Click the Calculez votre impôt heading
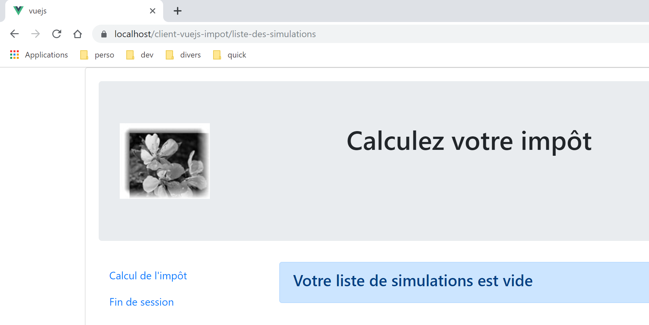The height and width of the screenshot is (325, 649). [x=469, y=141]
